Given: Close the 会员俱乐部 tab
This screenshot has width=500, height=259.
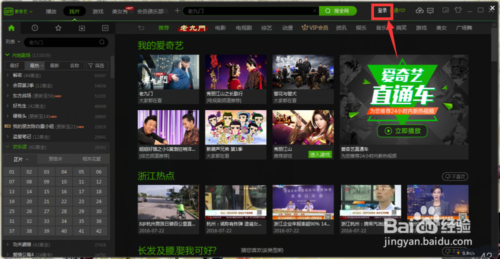Looking at the screenshot, I should point(166,12).
